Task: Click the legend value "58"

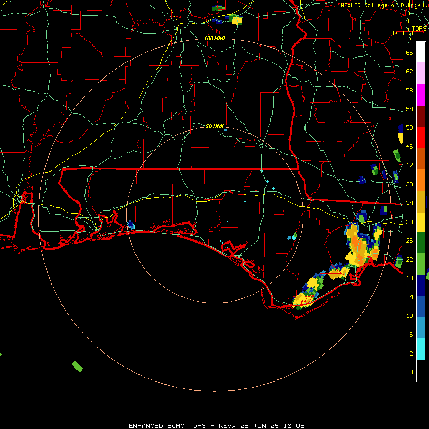Action: click(x=409, y=90)
